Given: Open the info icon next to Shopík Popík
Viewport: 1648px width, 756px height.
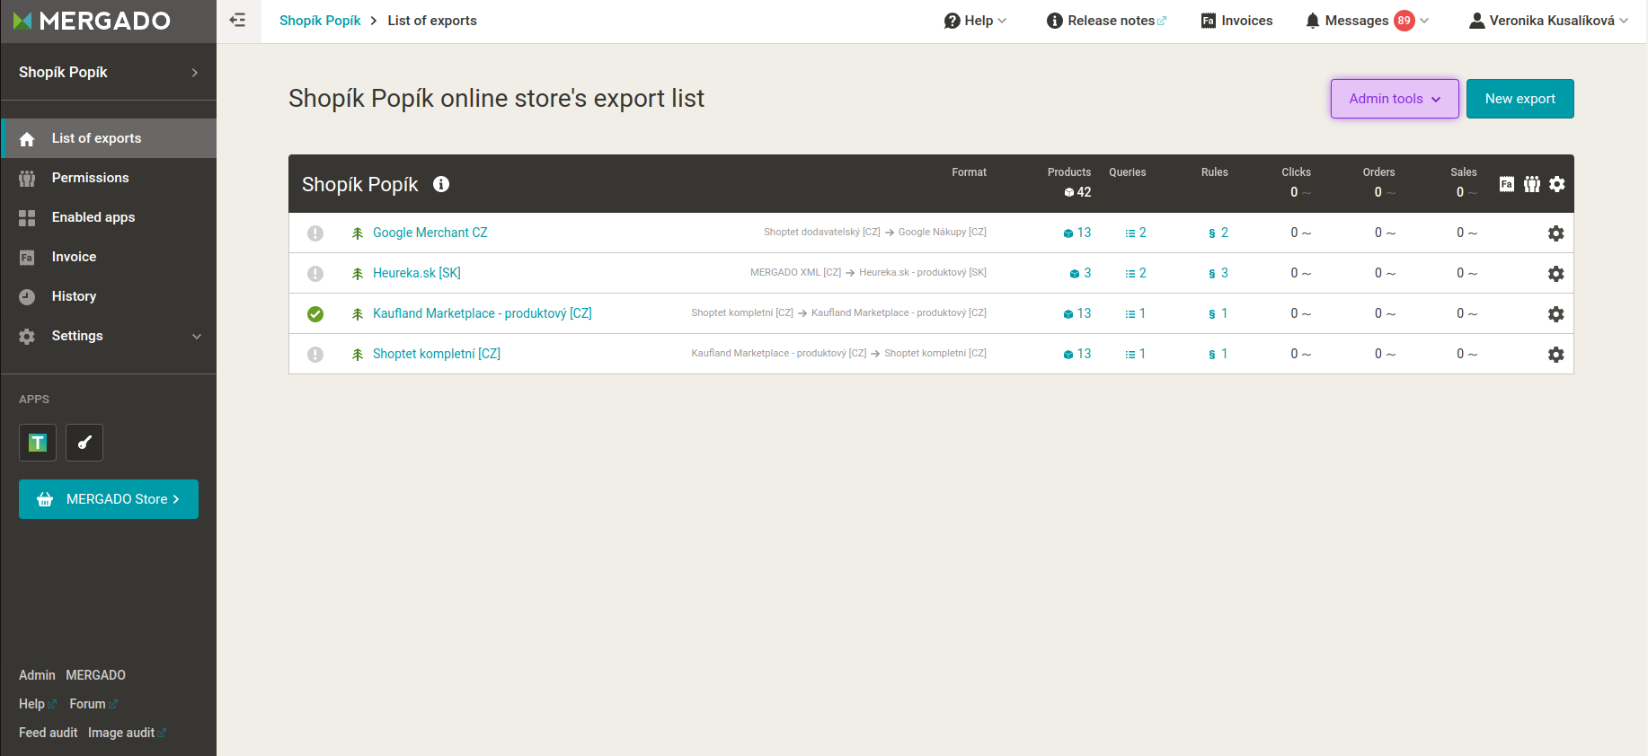Looking at the screenshot, I should (x=441, y=184).
